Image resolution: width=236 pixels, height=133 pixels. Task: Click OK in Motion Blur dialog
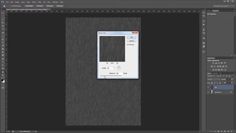click(132, 37)
